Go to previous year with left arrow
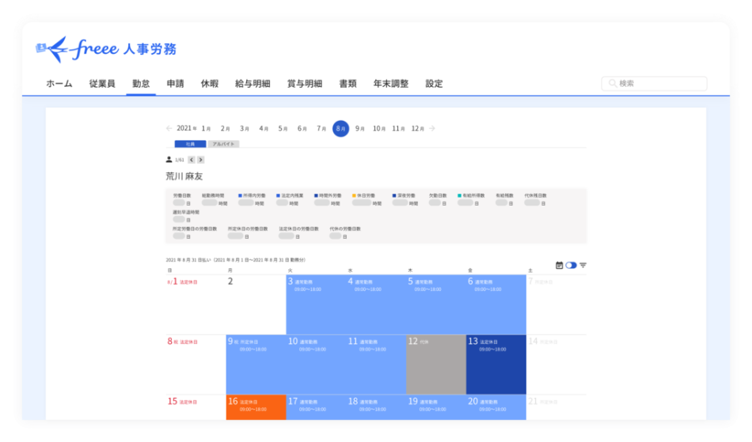The width and height of the screenshot is (752, 442). [169, 128]
